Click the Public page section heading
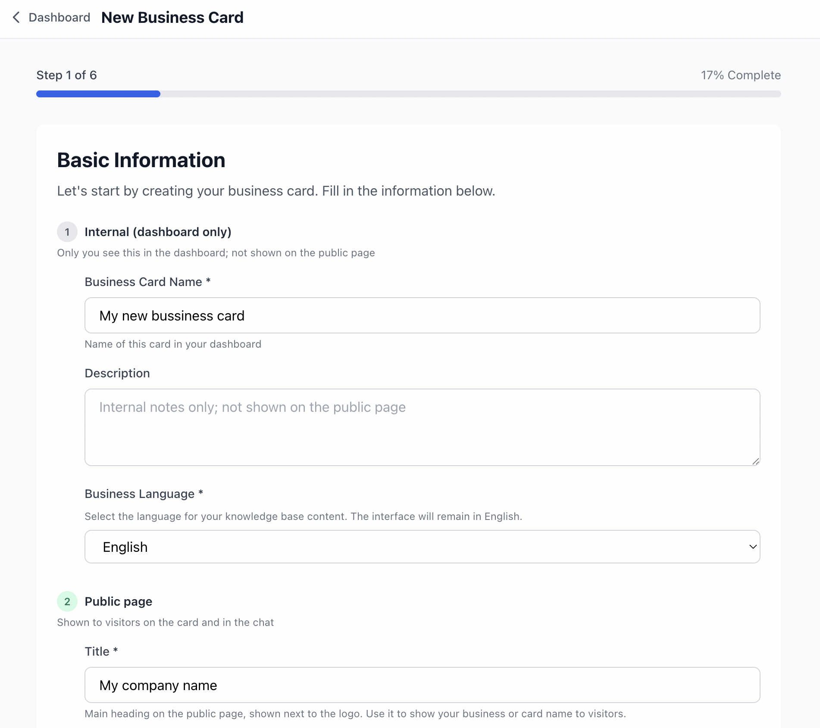820x728 pixels. coord(118,602)
